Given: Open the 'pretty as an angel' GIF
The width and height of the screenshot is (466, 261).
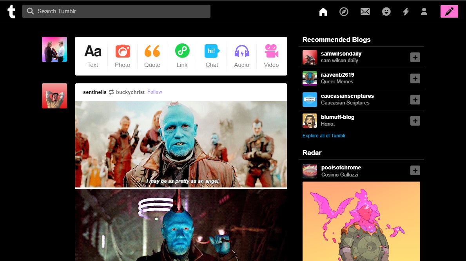Looking at the screenshot, I should coord(181,144).
